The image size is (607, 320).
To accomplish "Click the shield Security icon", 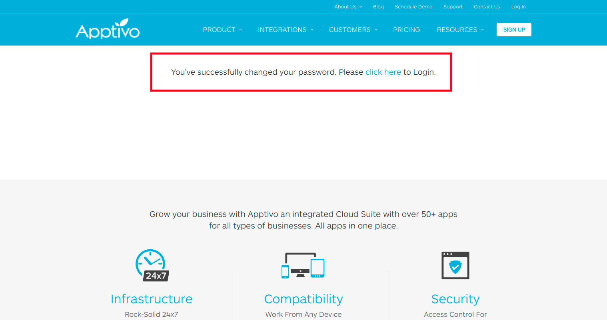I will coord(455,265).
